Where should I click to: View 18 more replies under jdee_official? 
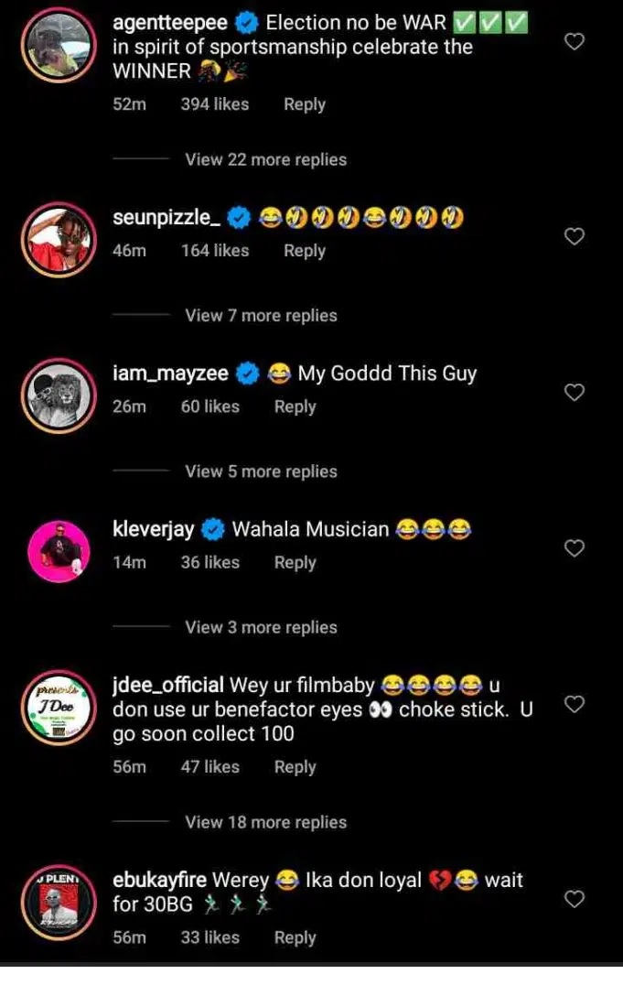tap(265, 822)
